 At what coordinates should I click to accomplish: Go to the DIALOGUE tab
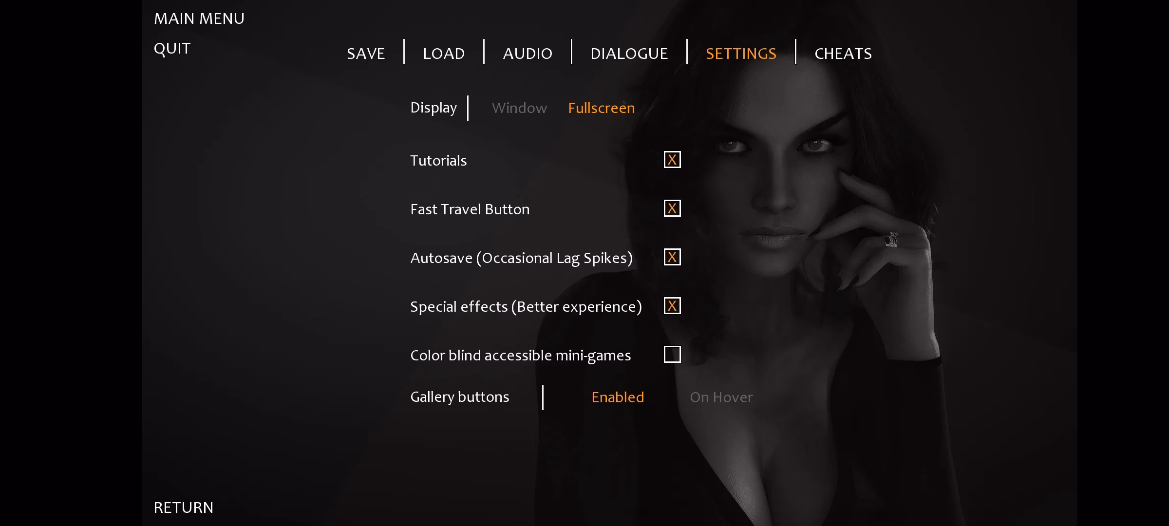[x=629, y=53]
